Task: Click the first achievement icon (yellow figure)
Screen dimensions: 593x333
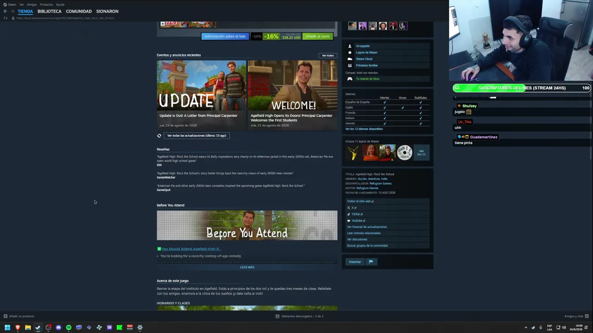Action: tap(354, 153)
